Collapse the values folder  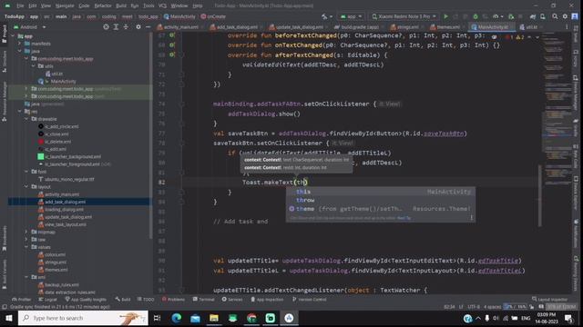pos(26,247)
